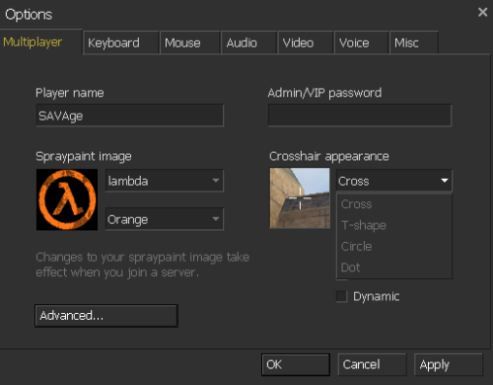
Task: Enable the Dynamic crosshair checkbox
Action: (x=341, y=296)
